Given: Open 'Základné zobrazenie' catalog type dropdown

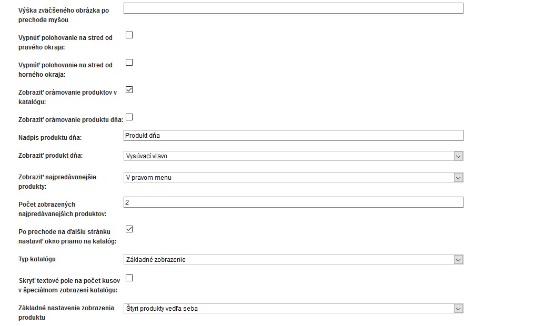Looking at the screenshot, I should (x=293, y=260).
